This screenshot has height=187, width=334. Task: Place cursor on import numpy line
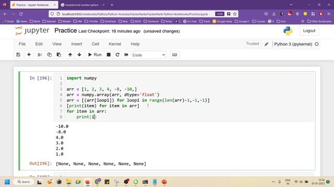coord(81,78)
